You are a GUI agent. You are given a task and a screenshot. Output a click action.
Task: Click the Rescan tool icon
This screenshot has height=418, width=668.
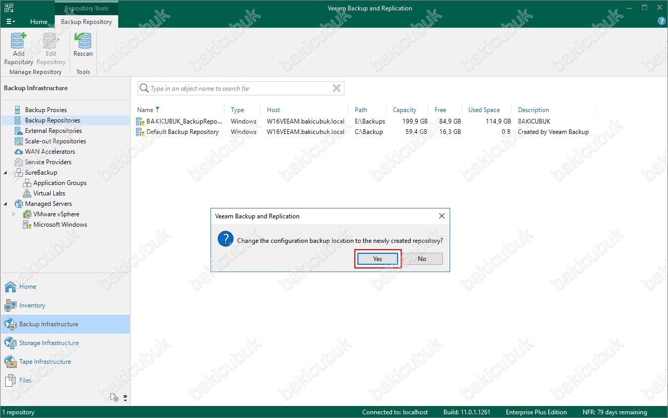coord(83,45)
